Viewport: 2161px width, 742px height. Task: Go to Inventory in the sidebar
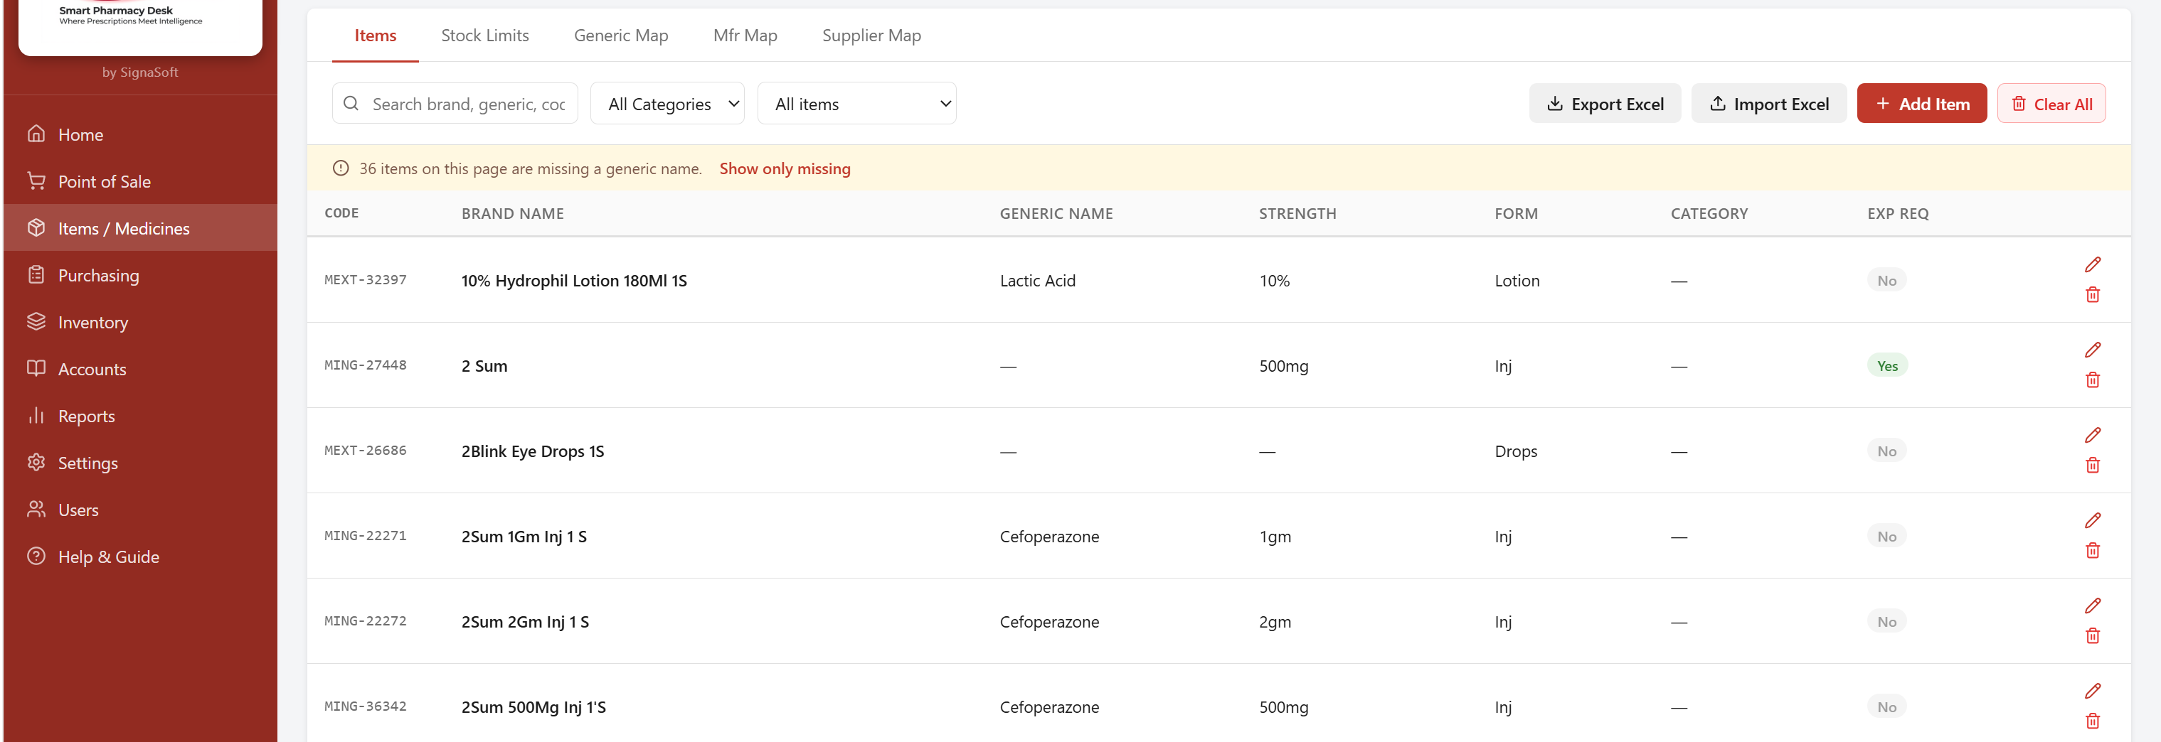(x=92, y=322)
